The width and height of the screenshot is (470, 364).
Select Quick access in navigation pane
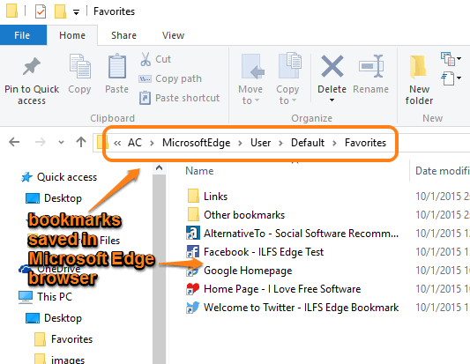pyautogui.click(x=59, y=177)
